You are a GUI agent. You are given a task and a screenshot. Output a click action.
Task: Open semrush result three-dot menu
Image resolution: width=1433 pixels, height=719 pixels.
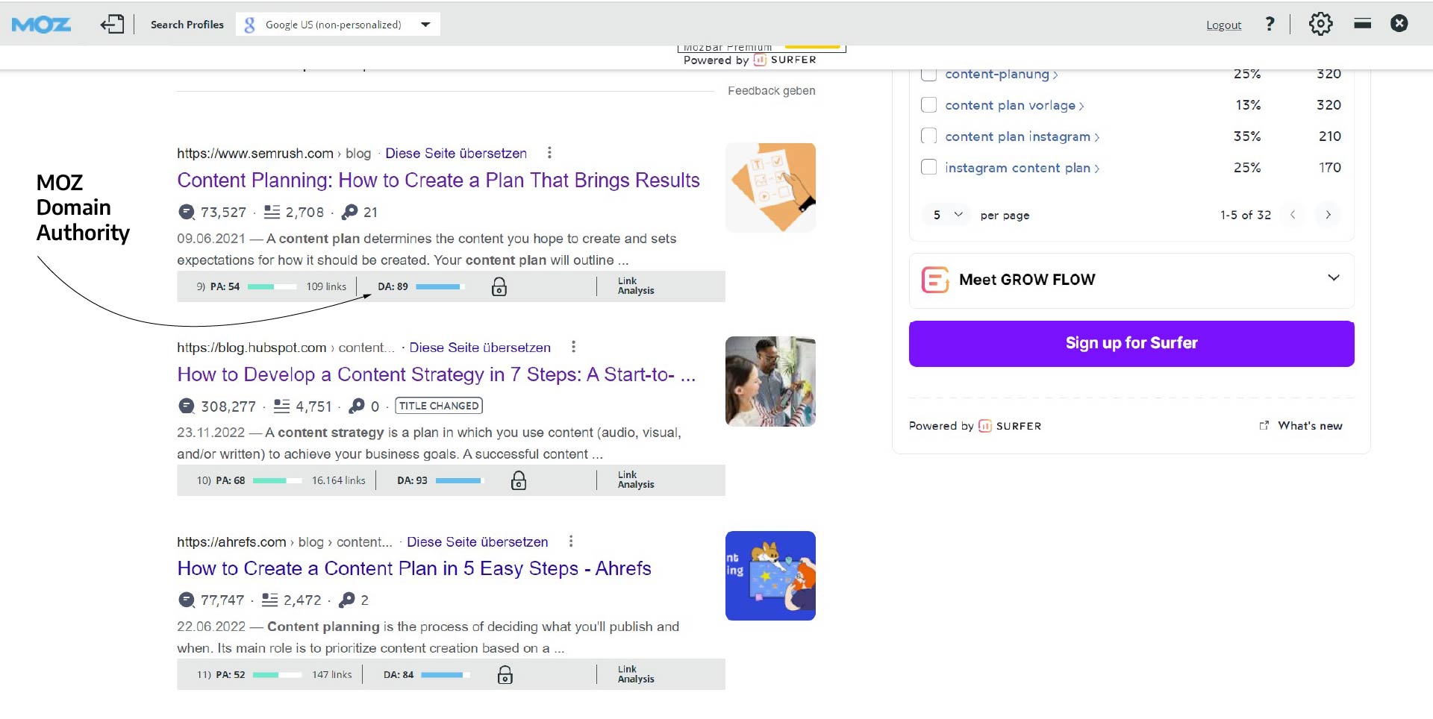549,153
